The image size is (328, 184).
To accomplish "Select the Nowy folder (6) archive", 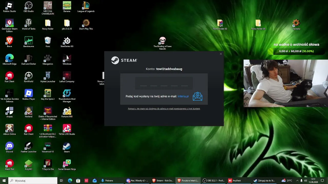I will click(220, 25).
